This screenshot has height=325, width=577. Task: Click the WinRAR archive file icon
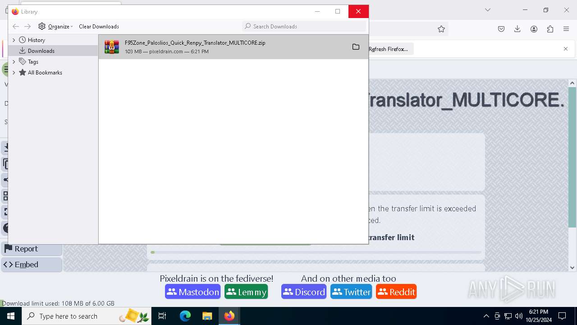[112, 47]
